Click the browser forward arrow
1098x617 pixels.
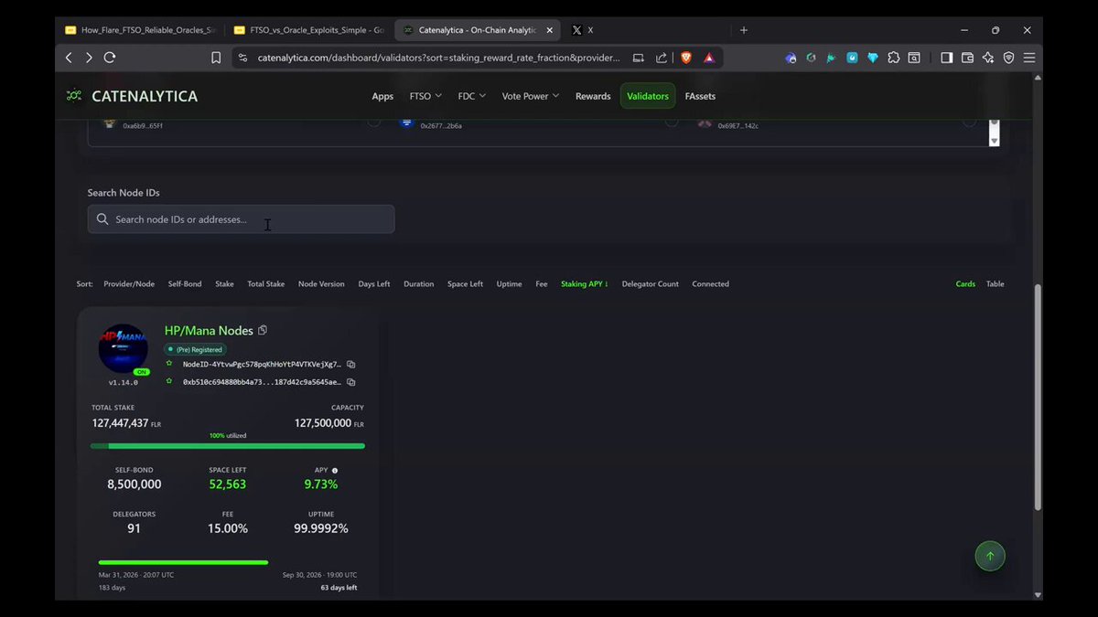click(89, 58)
